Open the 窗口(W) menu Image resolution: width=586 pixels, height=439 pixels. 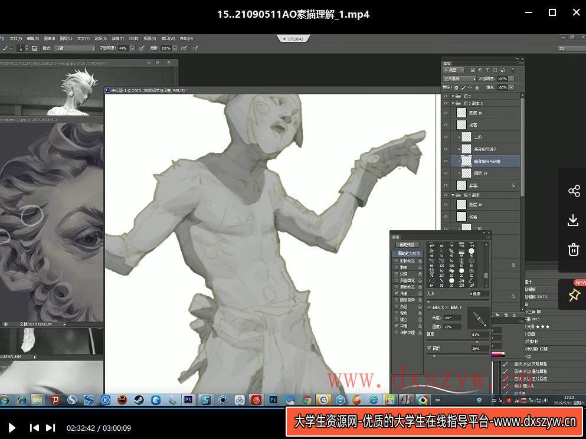tap(168, 38)
